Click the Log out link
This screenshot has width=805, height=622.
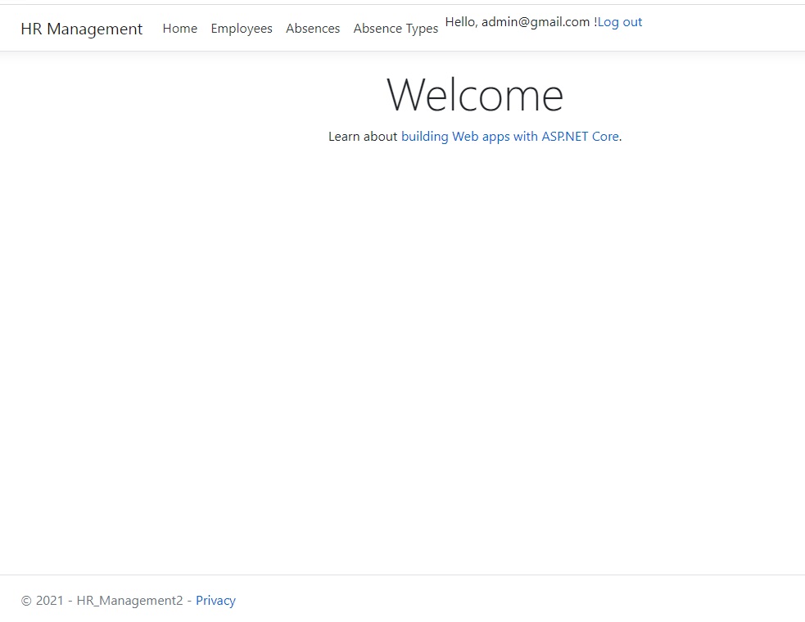tap(620, 22)
